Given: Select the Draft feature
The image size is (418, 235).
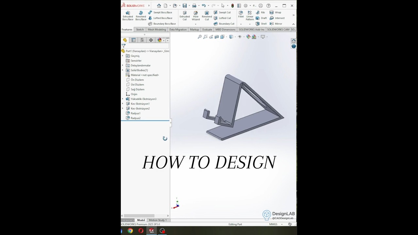Looking at the screenshot, I should 261,18.
